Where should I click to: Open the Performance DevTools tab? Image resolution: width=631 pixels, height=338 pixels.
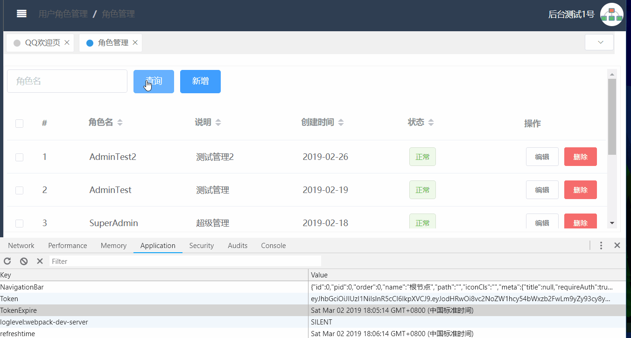coord(68,246)
